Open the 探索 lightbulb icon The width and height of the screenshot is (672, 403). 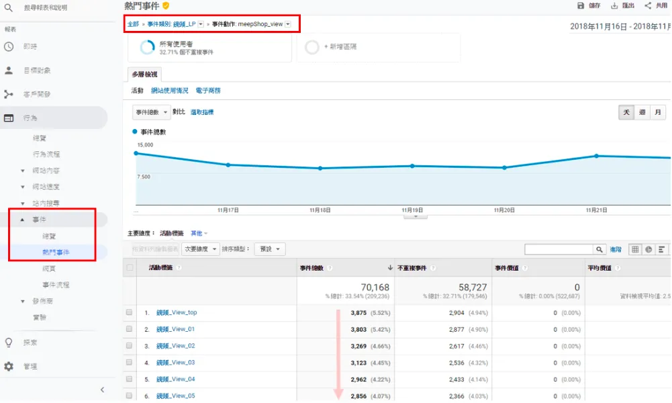[9, 343]
